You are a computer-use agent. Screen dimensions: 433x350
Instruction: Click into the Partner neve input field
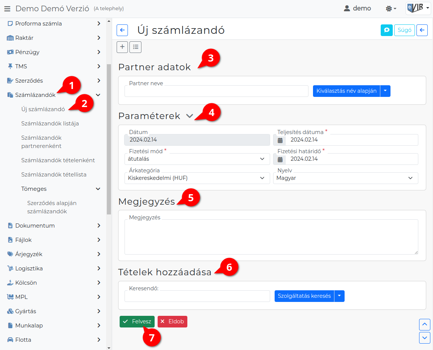[x=216, y=91]
